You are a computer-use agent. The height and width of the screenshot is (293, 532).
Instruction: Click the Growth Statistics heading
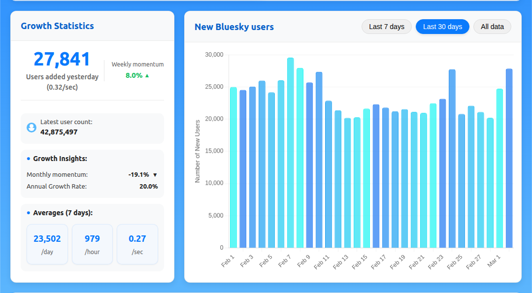[57, 26]
